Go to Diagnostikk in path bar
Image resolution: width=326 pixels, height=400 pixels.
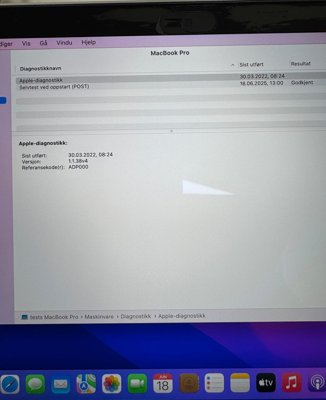135,316
